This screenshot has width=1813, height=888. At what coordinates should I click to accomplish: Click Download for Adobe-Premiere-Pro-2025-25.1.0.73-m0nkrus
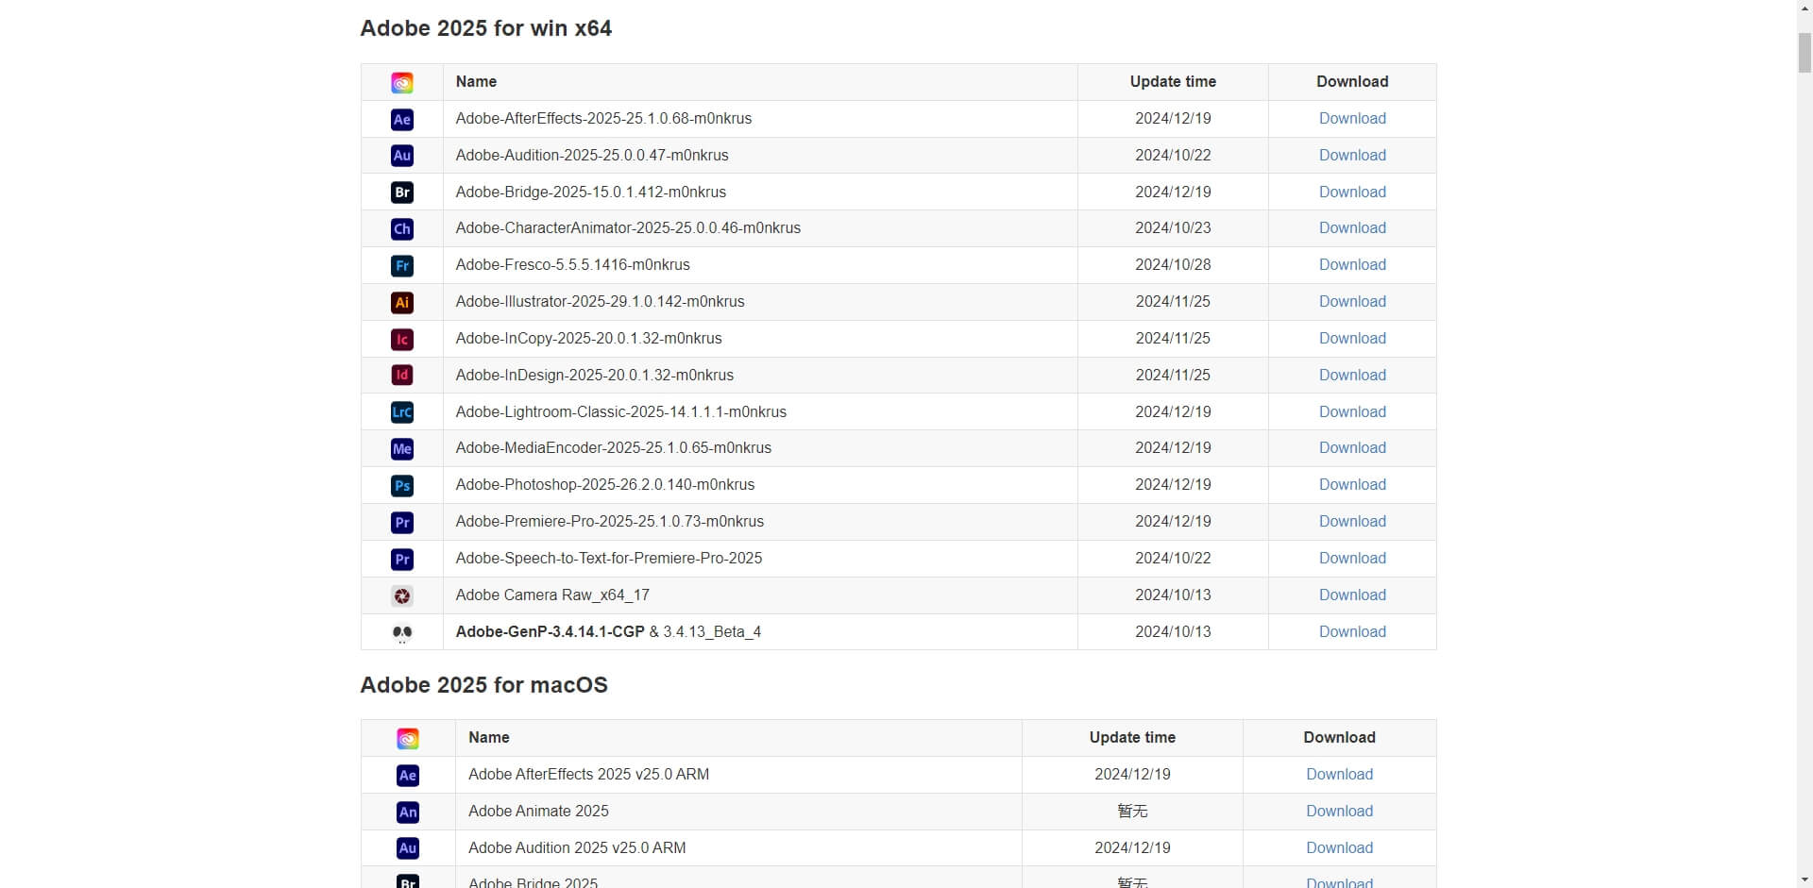click(1351, 522)
